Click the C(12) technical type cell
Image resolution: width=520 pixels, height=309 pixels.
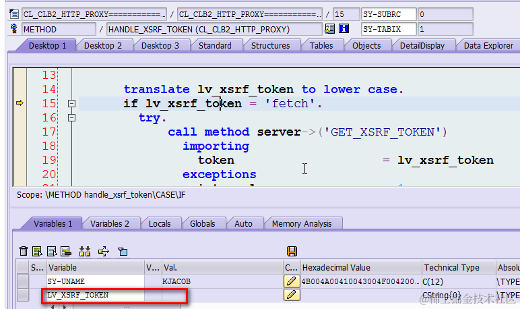459,281
